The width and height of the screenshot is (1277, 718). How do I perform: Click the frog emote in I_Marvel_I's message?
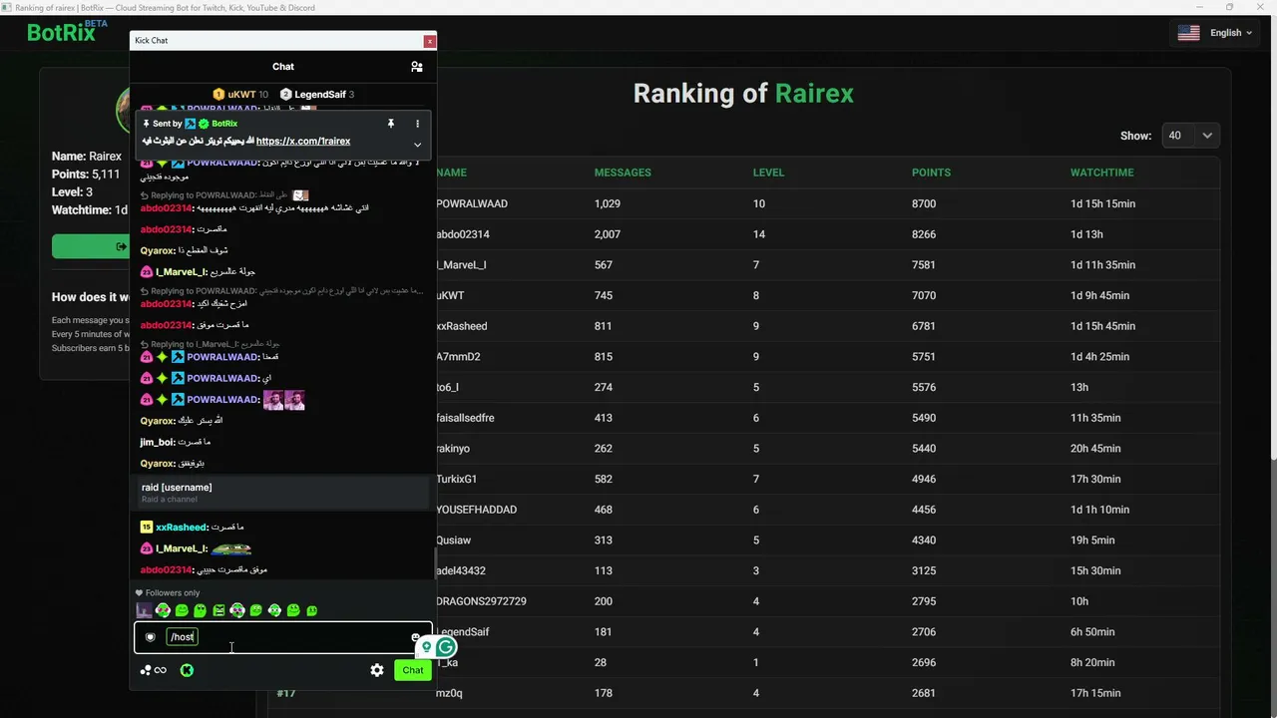tap(230, 548)
